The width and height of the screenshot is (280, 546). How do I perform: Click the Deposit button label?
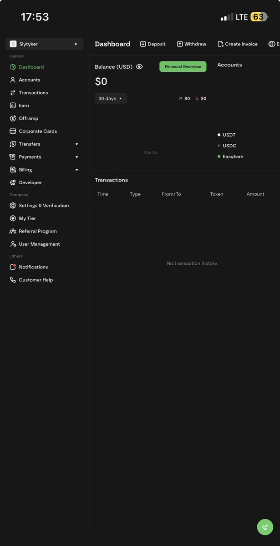click(157, 44)
